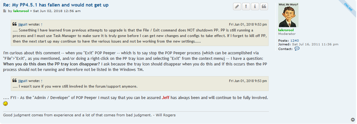The width and height of the screenshot is (357, 124).
Task: Click the contact speech bubble icon
Action: tap(297, 49)
